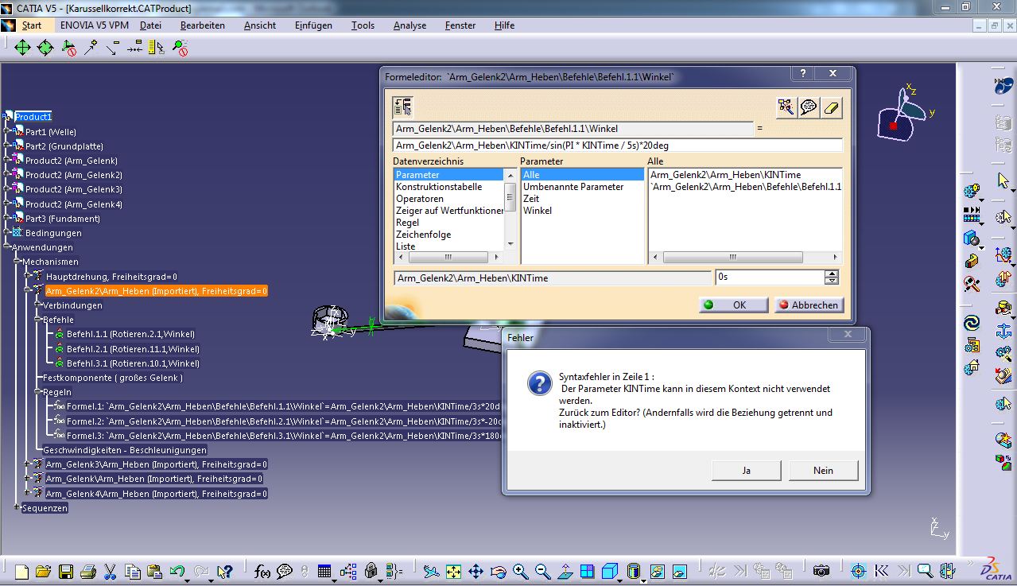1017x586 pixels.
Task: Click the Formeleditor help question button
Action: coord(802,73)
